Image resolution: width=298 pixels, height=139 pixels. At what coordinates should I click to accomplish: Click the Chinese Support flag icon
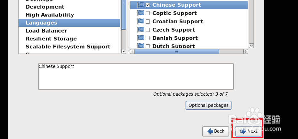pos(141,5)
